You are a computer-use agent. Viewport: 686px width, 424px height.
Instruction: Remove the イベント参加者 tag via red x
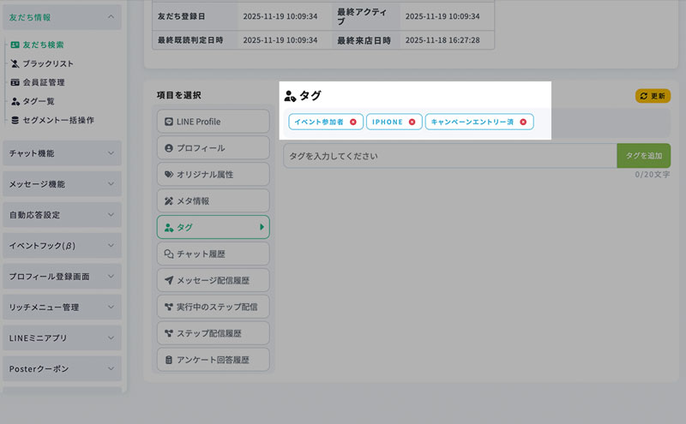point(353,122)
